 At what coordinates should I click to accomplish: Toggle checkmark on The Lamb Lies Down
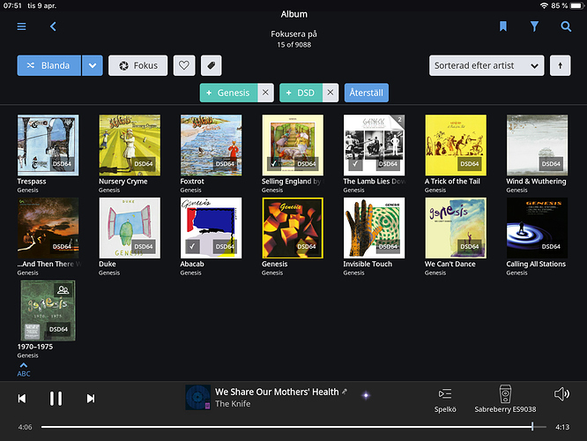[355, 164]
